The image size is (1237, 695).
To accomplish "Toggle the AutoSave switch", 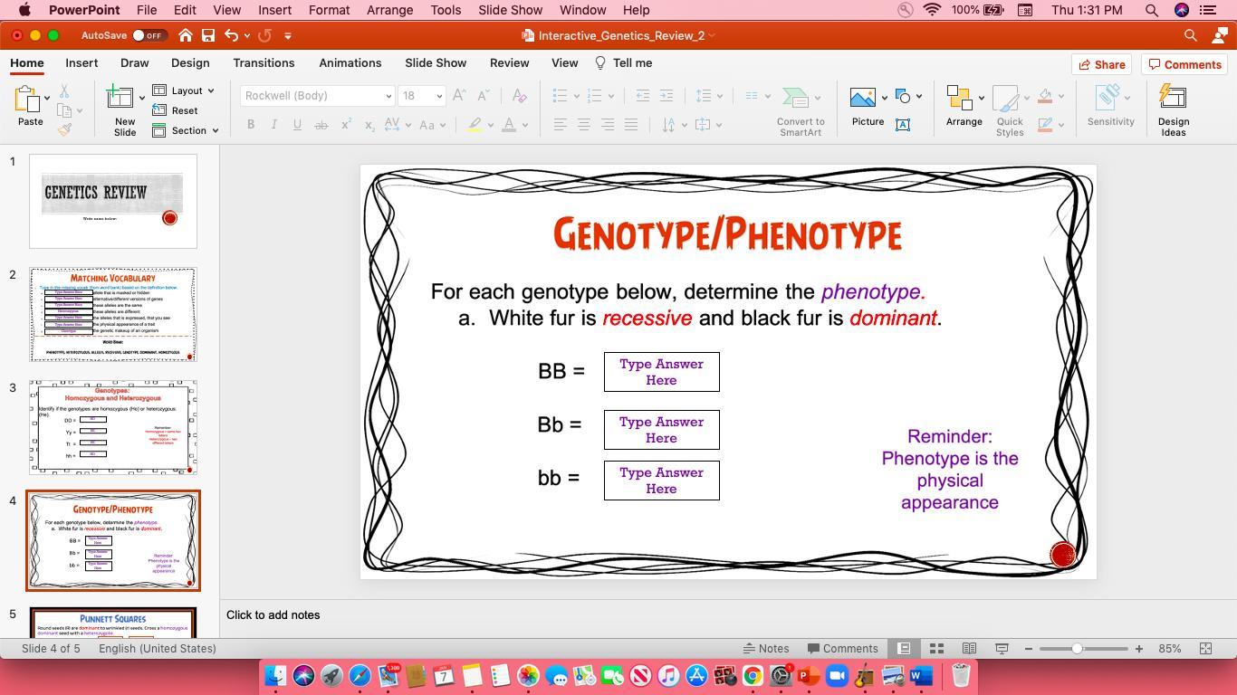I will [x=148, y=35].
